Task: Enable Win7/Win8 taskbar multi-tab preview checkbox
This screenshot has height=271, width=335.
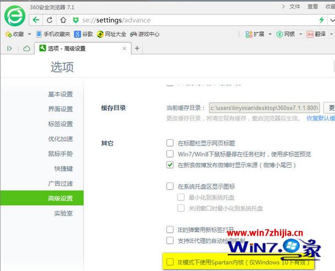Action: [170, 153]
